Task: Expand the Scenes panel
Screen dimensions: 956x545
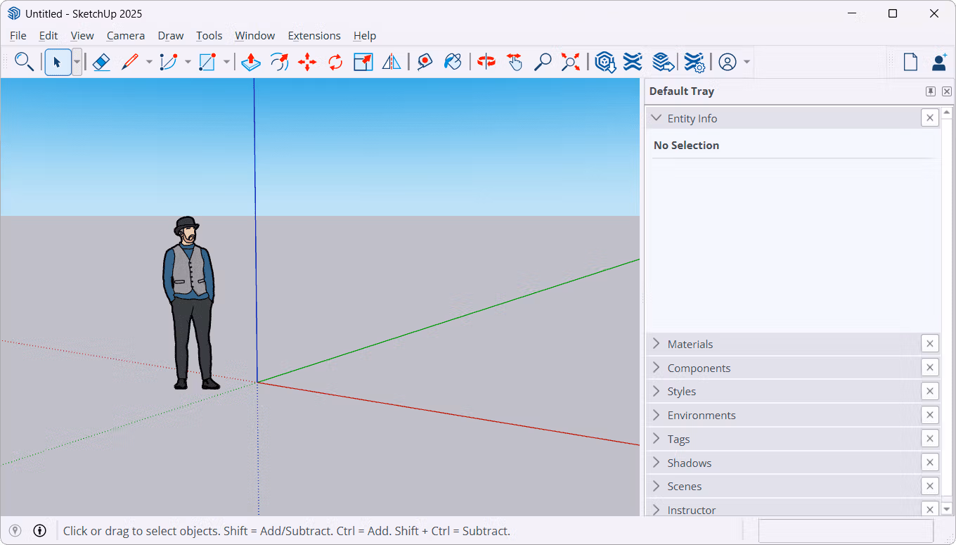Action: pyautogui.click(x=657, y=486)
